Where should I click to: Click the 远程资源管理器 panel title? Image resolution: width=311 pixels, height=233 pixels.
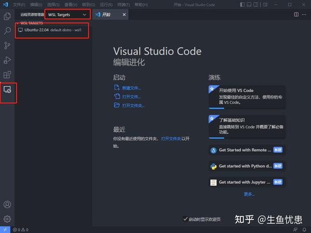tap(32, 14)
